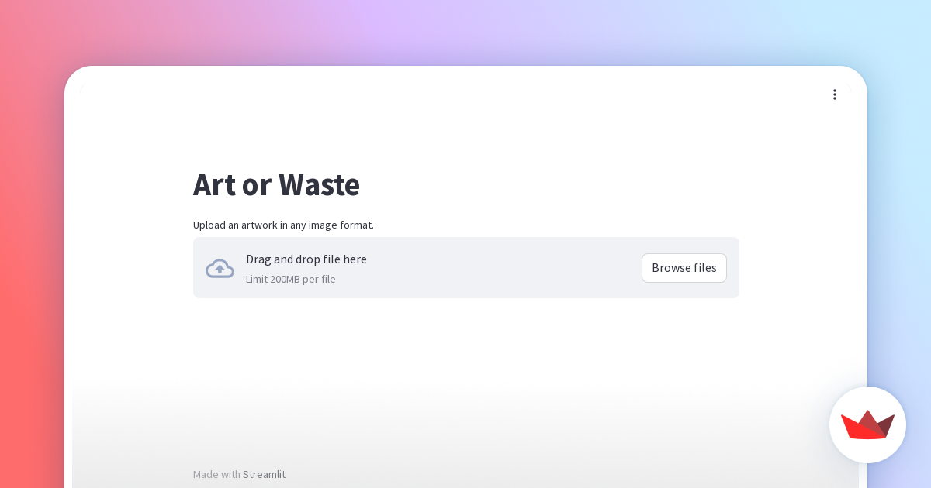931x488 pixels.
Task: Click the word 'Waste' in the title
Action: (319, 184)
